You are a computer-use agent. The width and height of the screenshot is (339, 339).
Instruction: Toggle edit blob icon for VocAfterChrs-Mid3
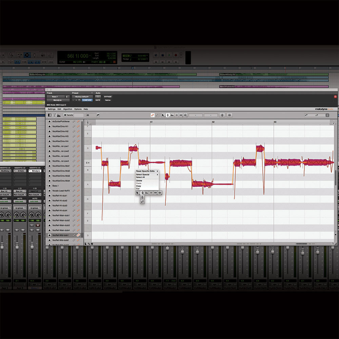click(78, 176)
